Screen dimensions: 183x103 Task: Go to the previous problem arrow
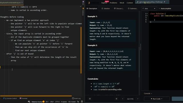[x=123, y=99]
